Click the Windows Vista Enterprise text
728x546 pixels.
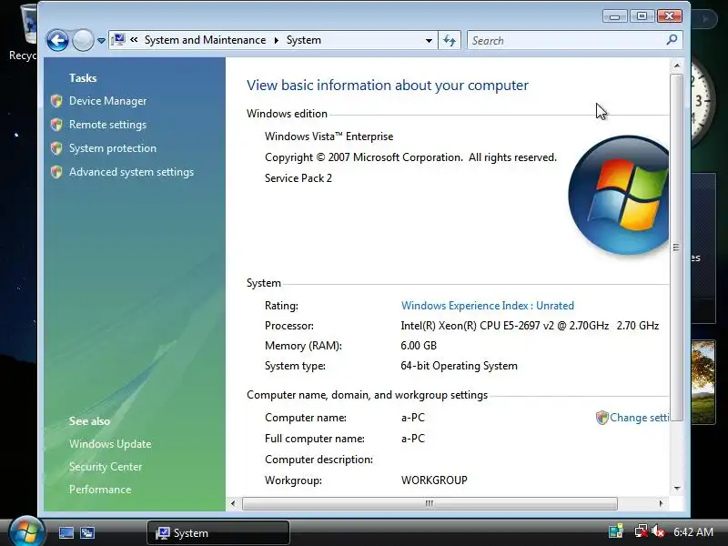tap(329, 136)
